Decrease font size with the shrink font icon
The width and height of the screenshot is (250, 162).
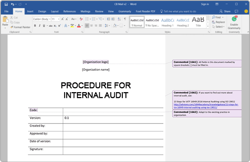67,19
